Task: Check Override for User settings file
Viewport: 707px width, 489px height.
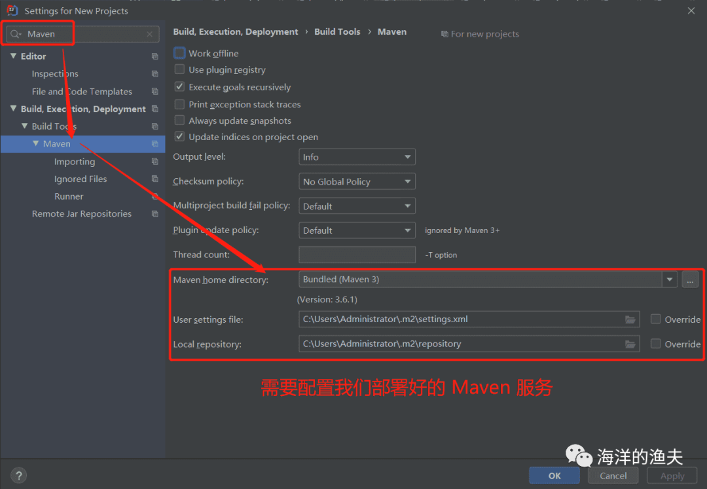Action: coord(655,319)
